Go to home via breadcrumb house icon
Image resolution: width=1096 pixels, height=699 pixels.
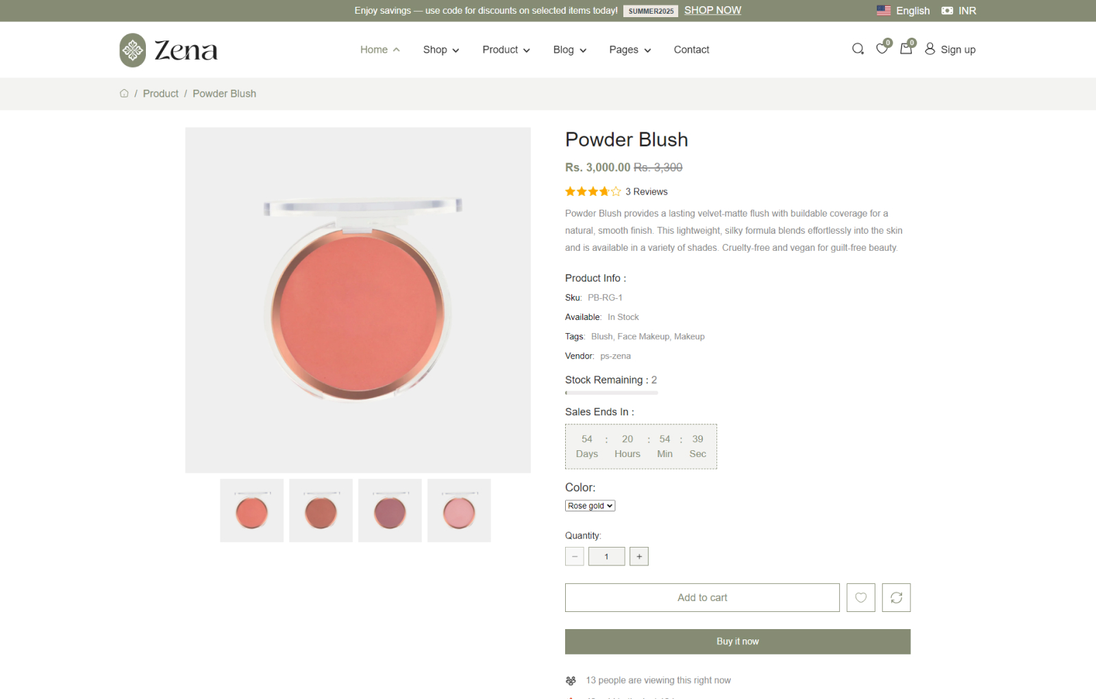click(x=124, y=94)
